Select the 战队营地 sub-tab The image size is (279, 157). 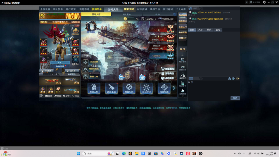coord(127,14)
